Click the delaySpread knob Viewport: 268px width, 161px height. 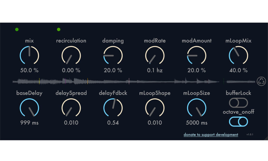pos(71,108)
